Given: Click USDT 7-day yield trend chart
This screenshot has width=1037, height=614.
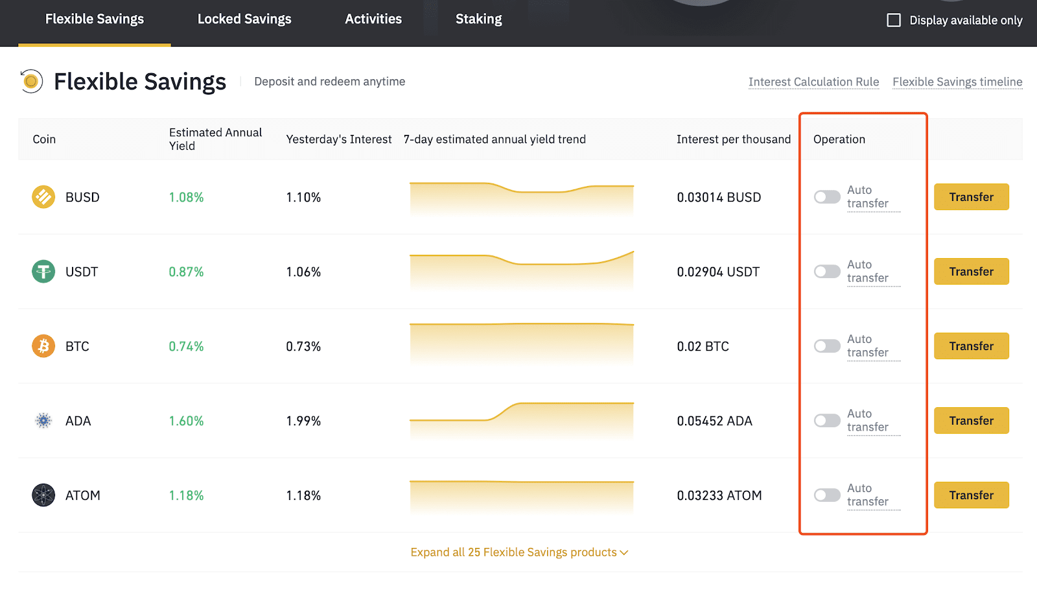Looking at the screenshot, I should [522, 271].
